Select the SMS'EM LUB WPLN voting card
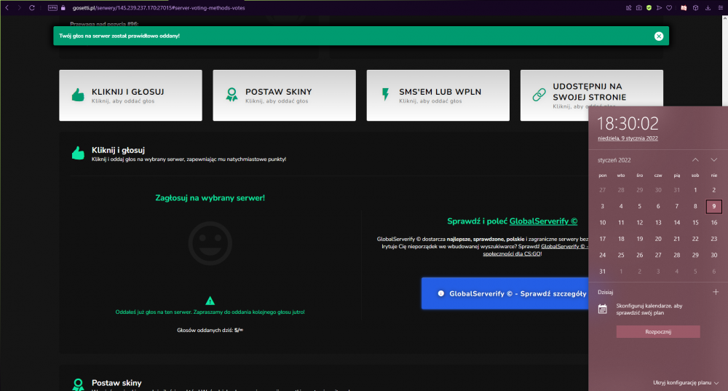Image resolution: width=728 pixels, height=391 pixels. [x=438, y=95]
